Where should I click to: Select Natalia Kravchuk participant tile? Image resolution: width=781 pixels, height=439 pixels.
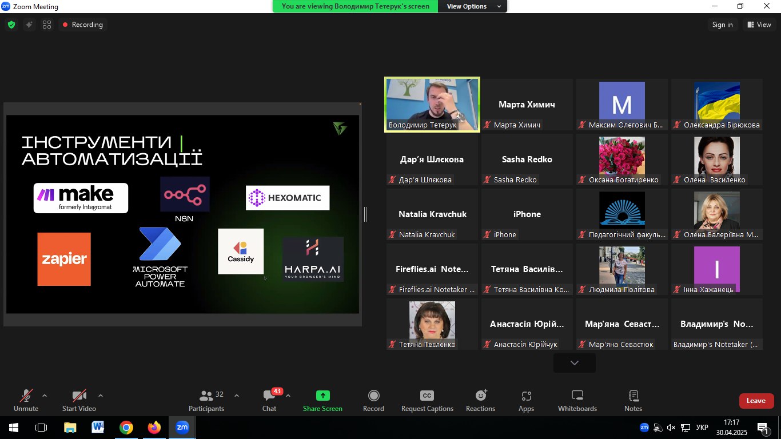coord(432,214)
